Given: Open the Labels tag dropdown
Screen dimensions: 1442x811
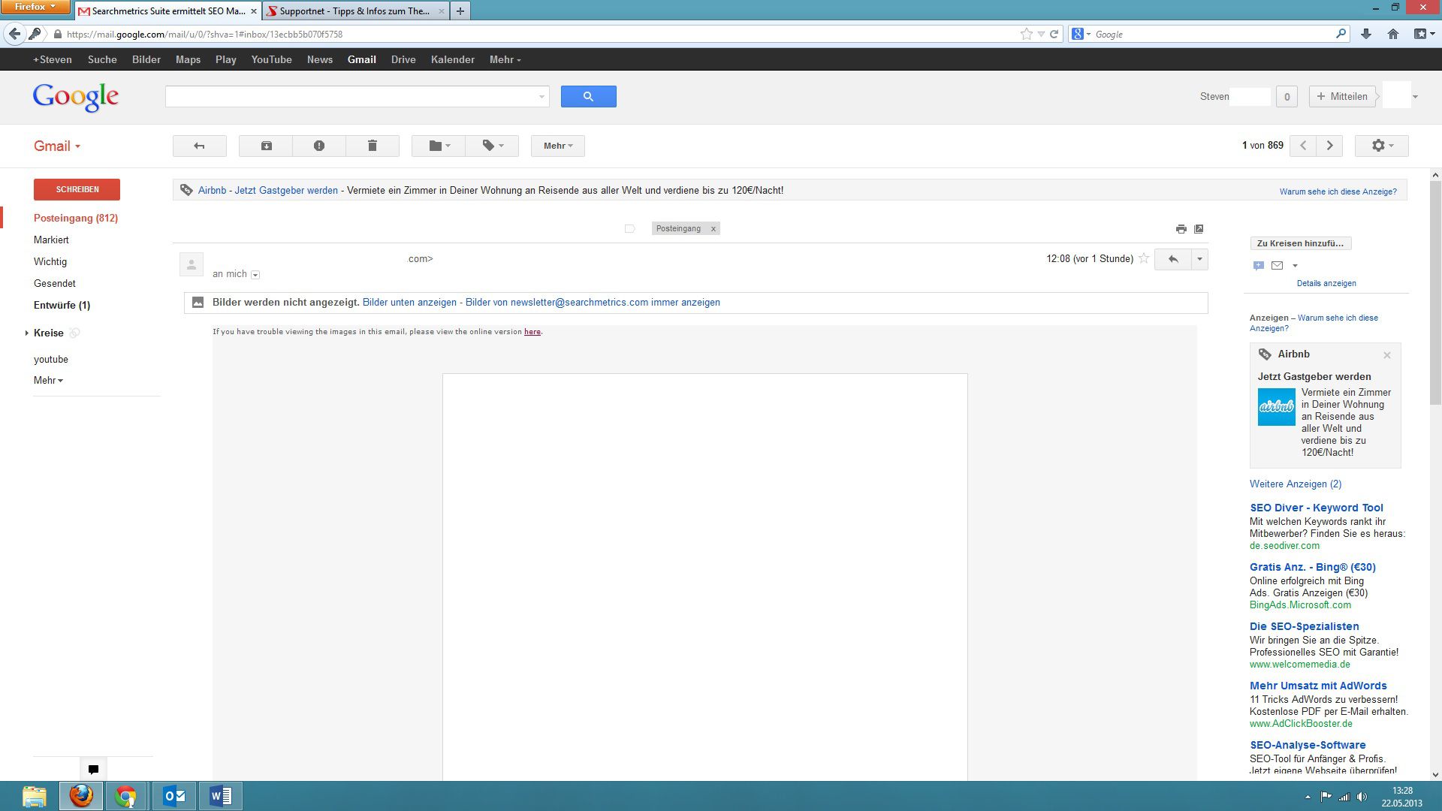Looking at the screenshot, I should [492, 146].
